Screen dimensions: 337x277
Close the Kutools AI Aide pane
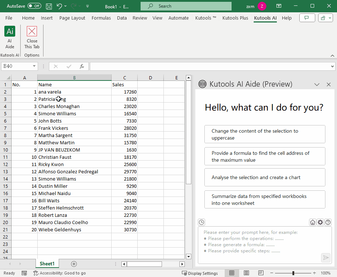click(328, 84)
